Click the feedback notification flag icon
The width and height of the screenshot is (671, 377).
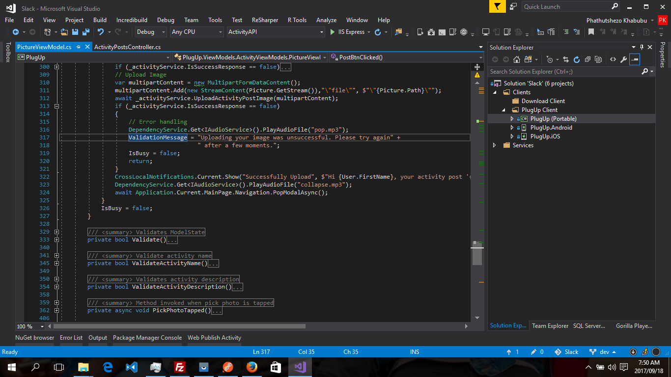pos(498,6)
